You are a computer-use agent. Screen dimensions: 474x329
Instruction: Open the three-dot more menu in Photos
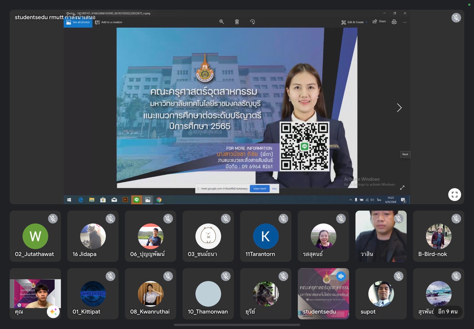(405, 22)
